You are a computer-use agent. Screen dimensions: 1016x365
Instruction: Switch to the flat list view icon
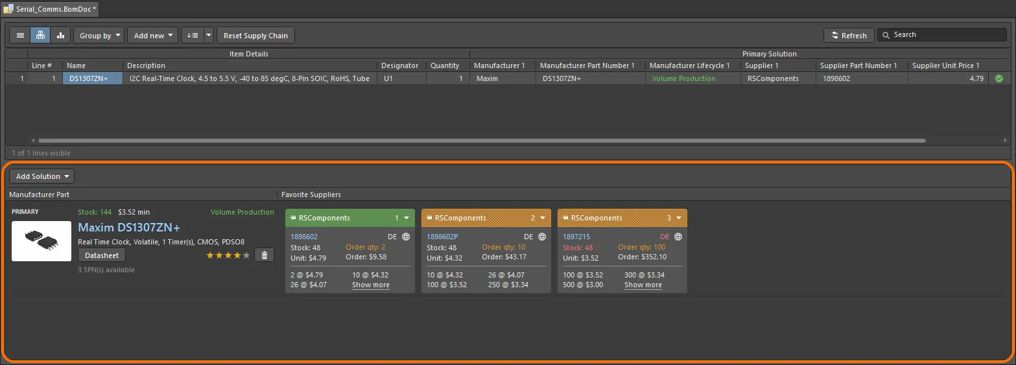tap(20, 35)
